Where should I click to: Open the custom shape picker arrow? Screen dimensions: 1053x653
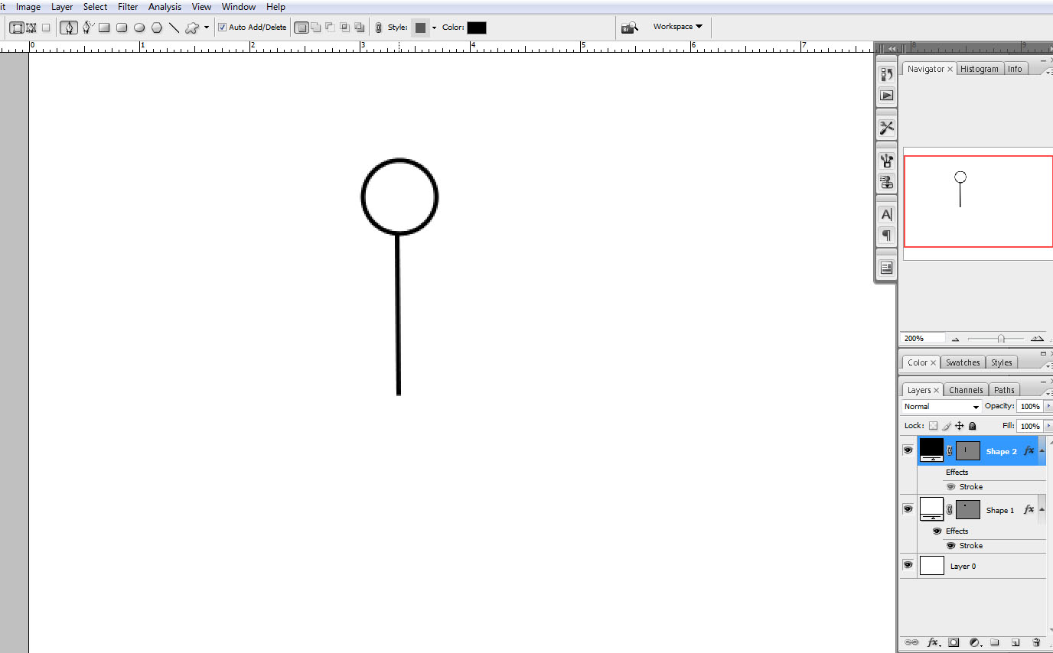[207, 28]
